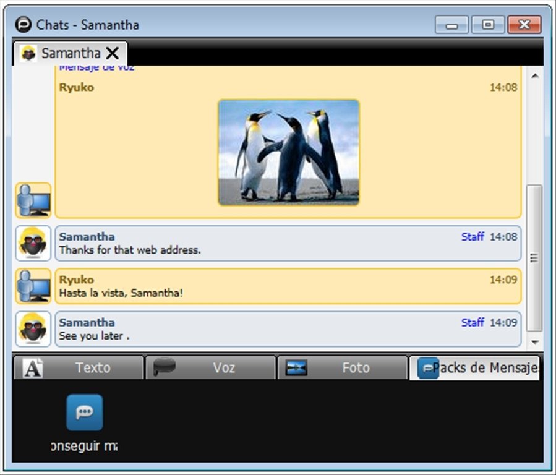556x475 pixels.
Task: Maximize the Chats window
Action: [488, 25]
